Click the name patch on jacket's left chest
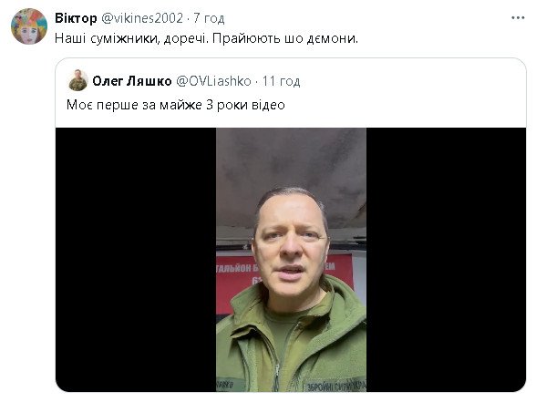Viewport: 536px width, 402px height. [226, 385]
